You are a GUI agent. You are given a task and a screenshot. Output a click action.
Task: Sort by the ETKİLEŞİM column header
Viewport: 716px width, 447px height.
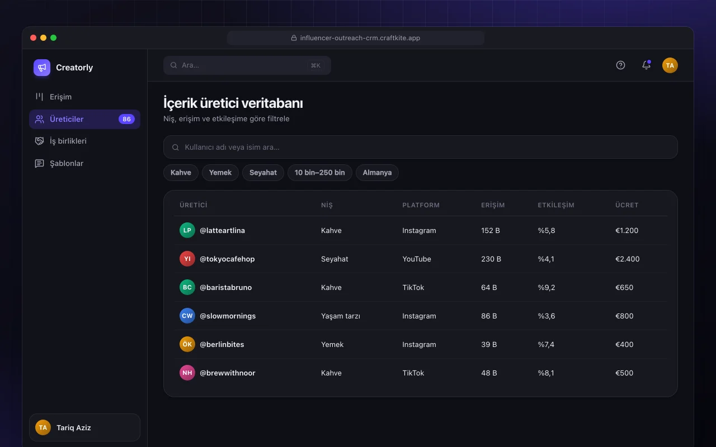[556, 205]
